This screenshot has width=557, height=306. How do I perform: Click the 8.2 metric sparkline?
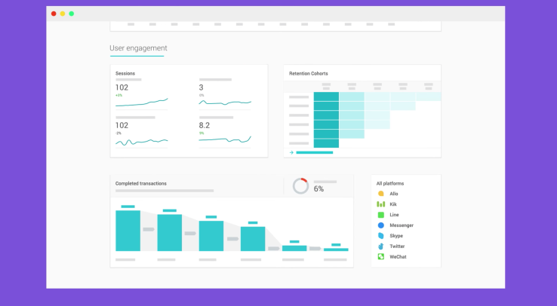[225, 139]
